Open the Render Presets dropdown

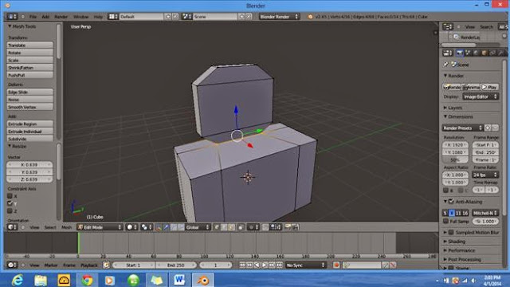[x=462, y=128]
